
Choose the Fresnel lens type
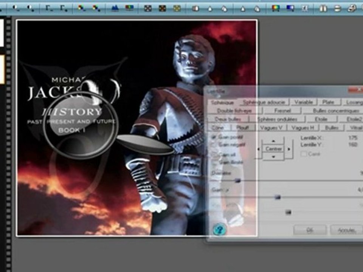click(x=282, y=111)
